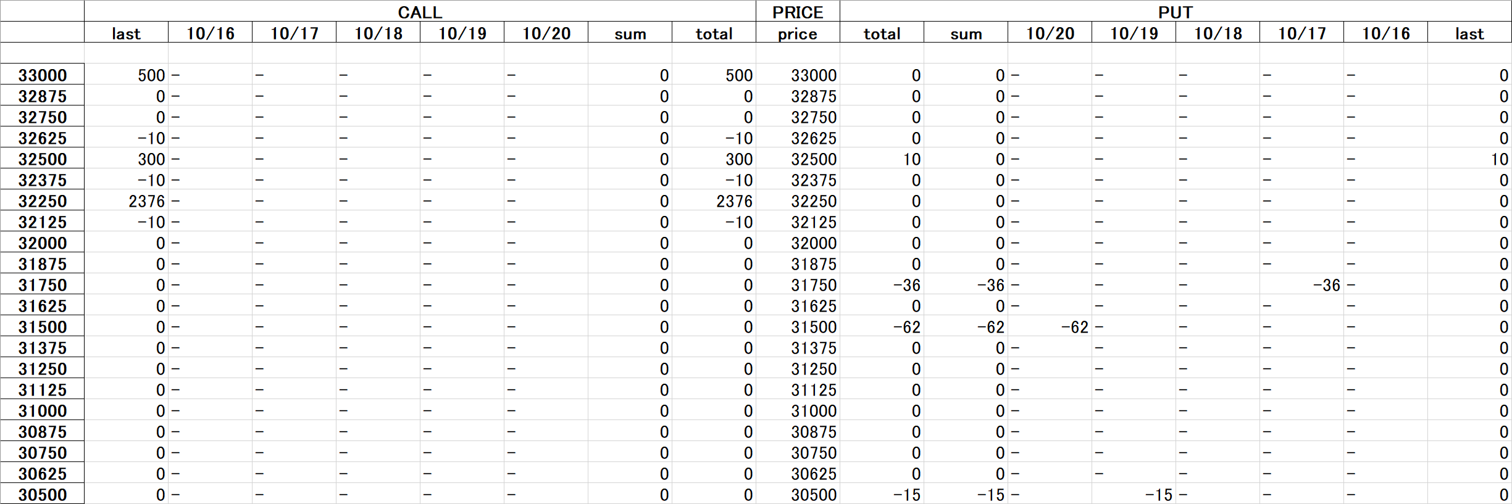This screenshot has height=504, width=1512.
Task: Click the 10/19 column header under PUT
Action: (x=1134, y=33)
